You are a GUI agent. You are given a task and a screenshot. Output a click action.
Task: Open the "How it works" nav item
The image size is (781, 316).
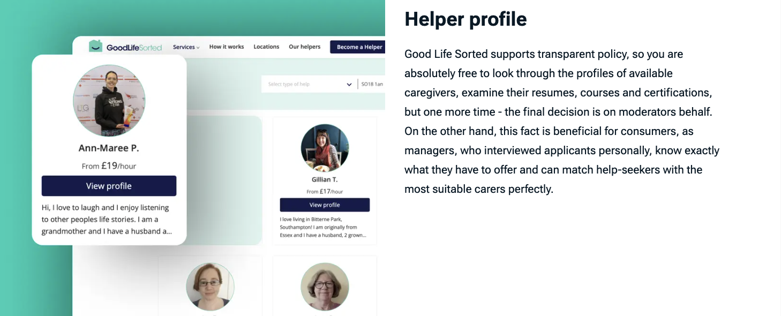tap(226, 47)
